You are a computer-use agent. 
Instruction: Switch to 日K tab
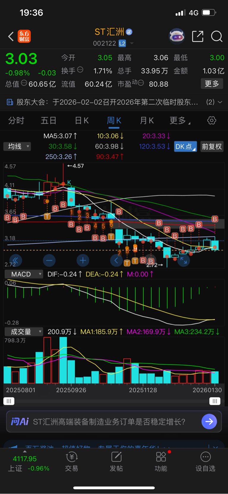82,120
